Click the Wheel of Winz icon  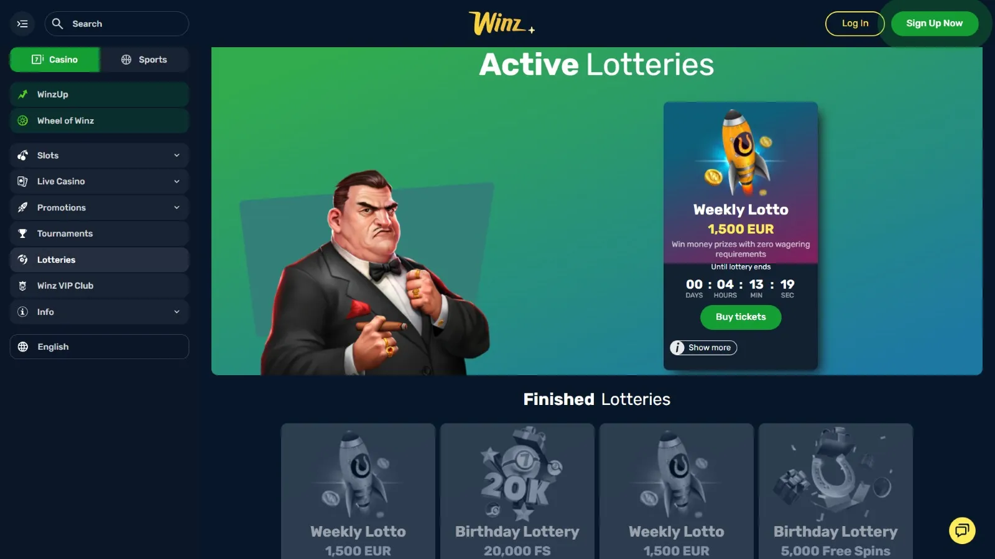(x=23, y=120)
